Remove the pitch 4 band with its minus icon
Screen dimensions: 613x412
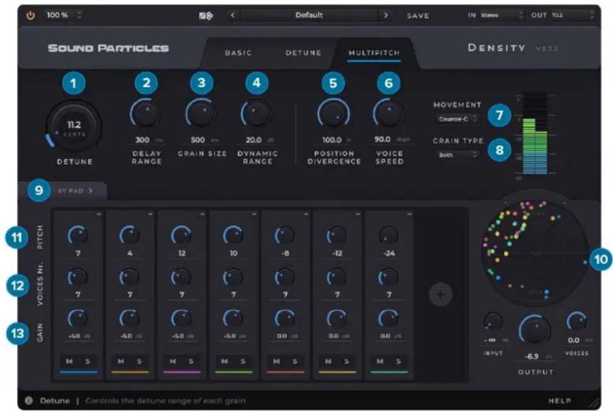click(150, 214)
